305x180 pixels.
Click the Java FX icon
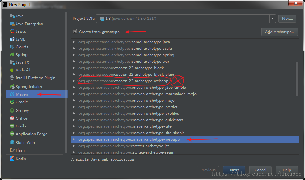pos(12,62)
